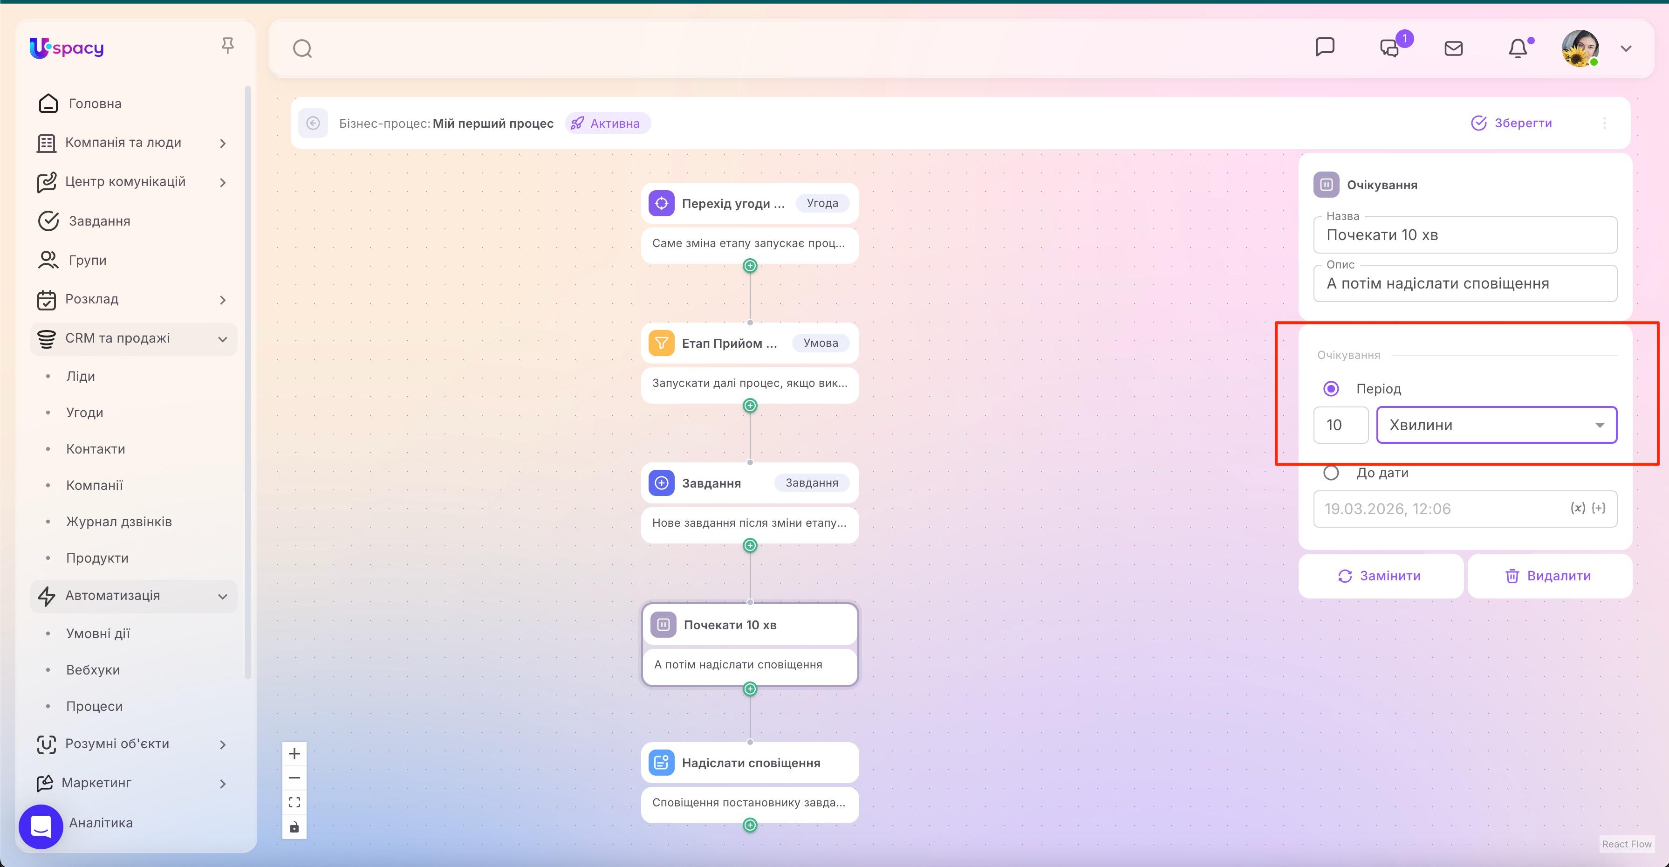
Task: Select the Період radio button
Action: (1332, 388)
